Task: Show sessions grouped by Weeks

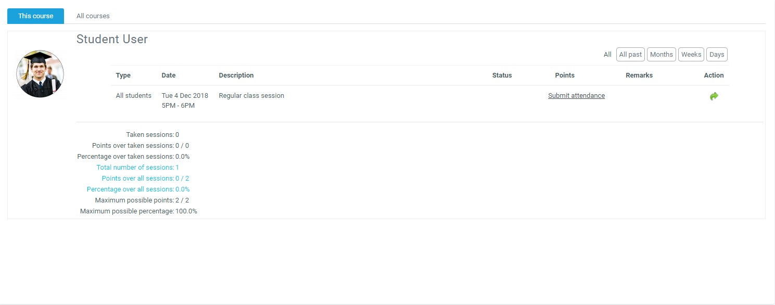Action: [691, 55]
